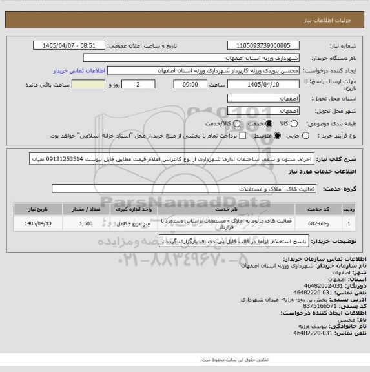Click the row number cell 1
Viewport: 370px width, 372px height.
point(349,223)
